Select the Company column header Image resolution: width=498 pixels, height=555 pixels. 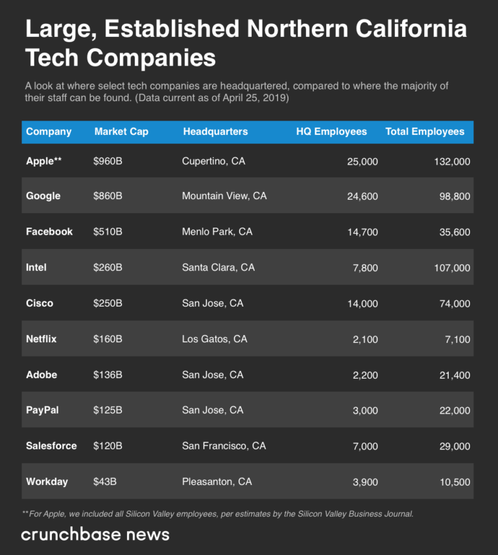pos(49,132)
